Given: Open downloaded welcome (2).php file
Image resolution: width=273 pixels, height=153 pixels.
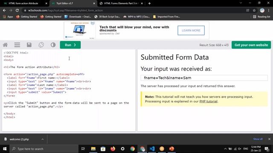Looking at the screenshot, I should coord(19,139).
